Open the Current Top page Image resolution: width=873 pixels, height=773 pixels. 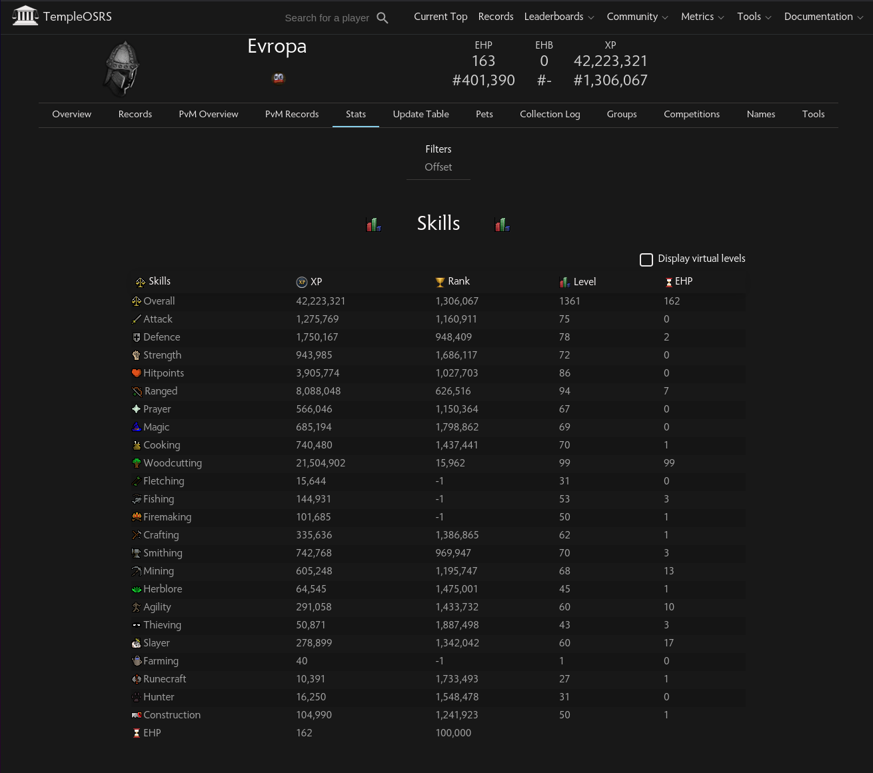click(440, 17)
